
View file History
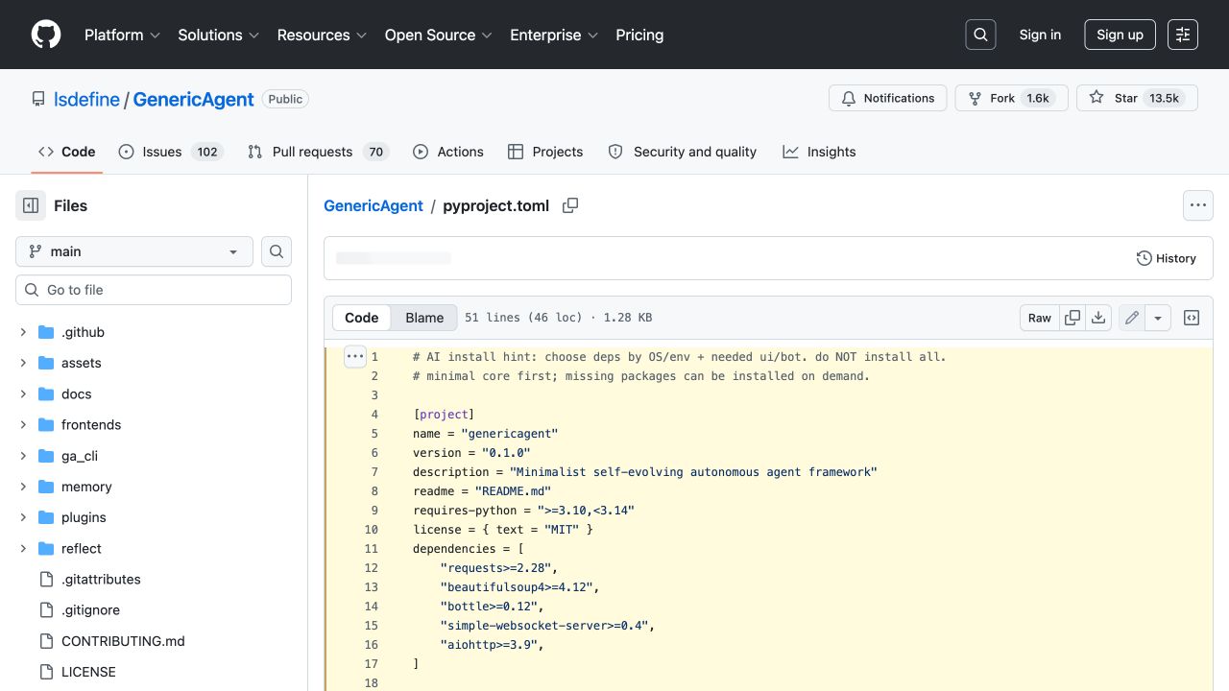click(1167, 258)
